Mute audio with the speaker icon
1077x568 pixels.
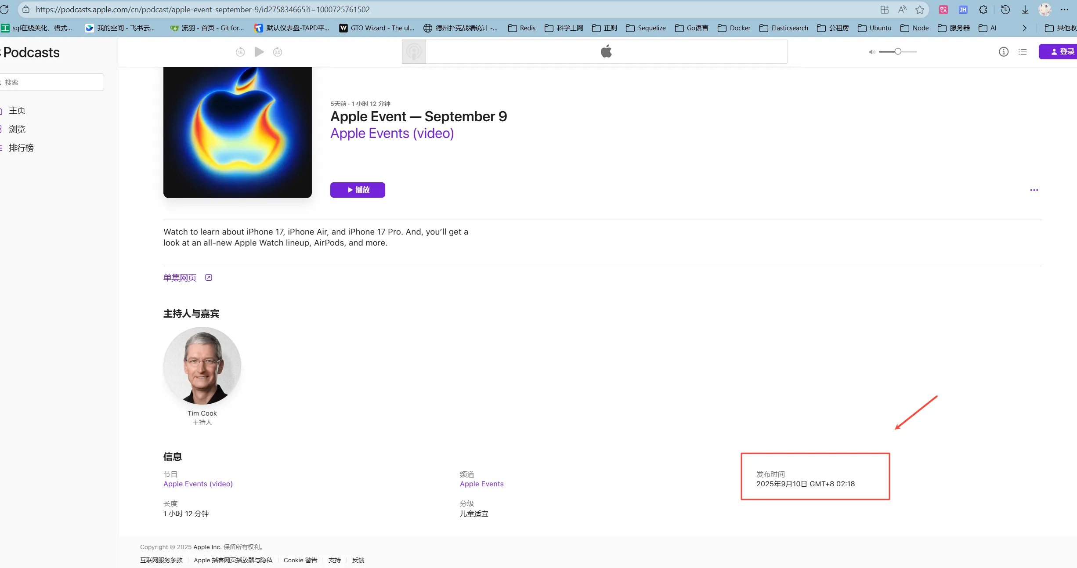(872, 52)
